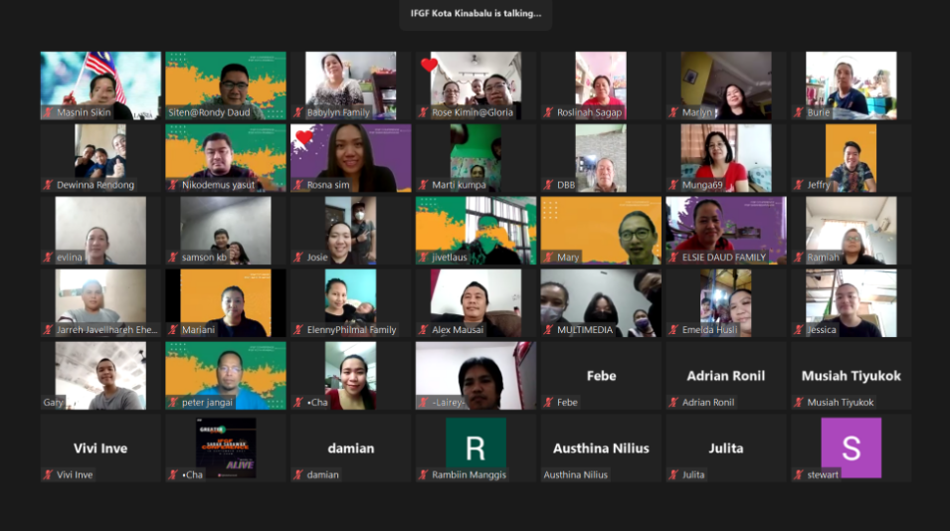Click the green R avatar of Rambiin Manggis
This screenshot has width=950, height=531.
[x=475, y=443]
